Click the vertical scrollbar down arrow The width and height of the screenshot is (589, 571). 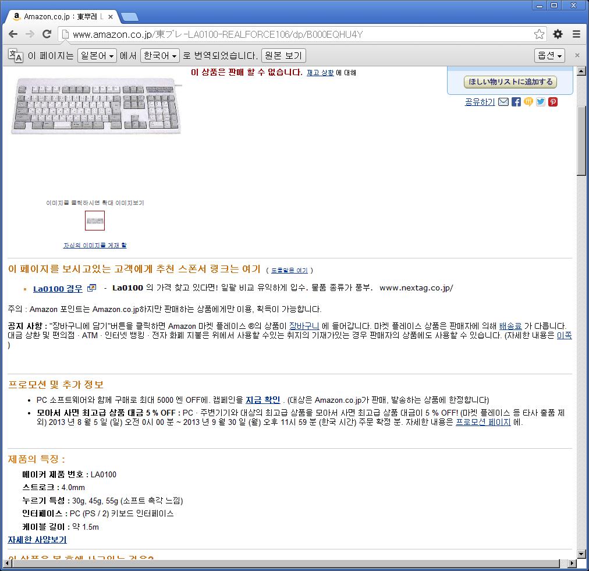tap(581, 555)
